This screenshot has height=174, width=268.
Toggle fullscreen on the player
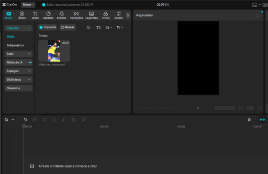pyautogui.click(x=259, y=108)
